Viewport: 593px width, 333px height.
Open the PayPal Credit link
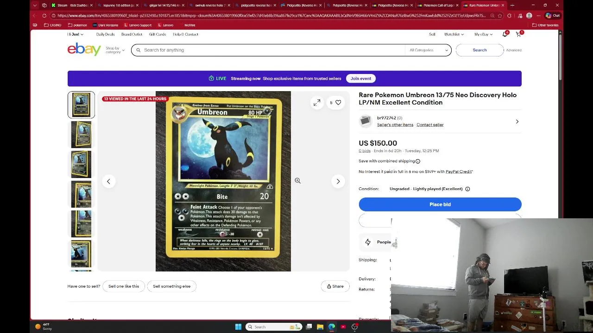[459, 172]
